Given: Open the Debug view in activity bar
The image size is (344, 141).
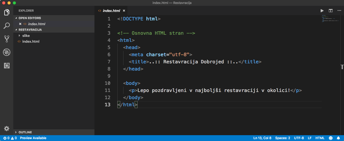Looking at the screenshot, I should (7, 52).
